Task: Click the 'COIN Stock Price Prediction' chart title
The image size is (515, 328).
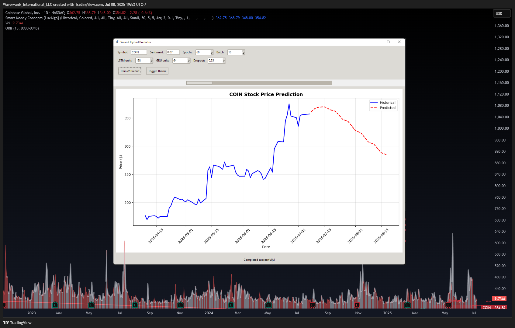Action: (266, 94)
